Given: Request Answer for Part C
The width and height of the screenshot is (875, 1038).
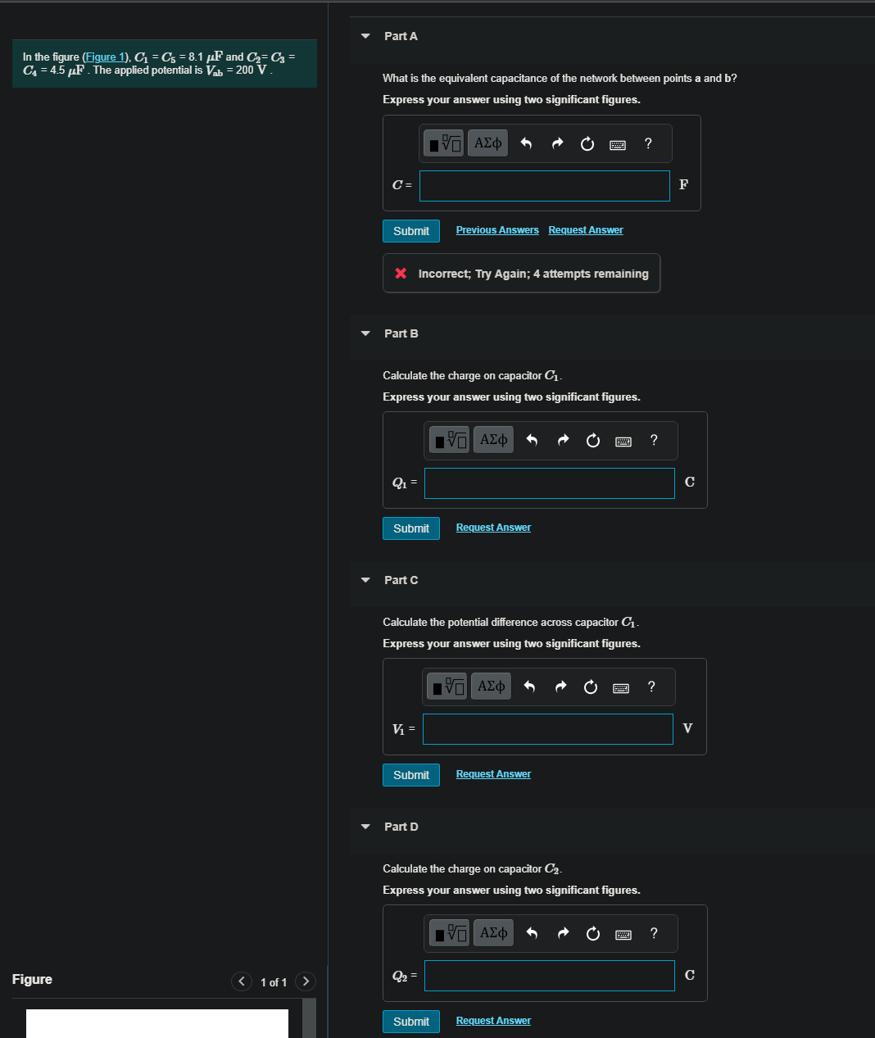Looking at the screenshot, I should pyautogui.click(x=493, y=774).
